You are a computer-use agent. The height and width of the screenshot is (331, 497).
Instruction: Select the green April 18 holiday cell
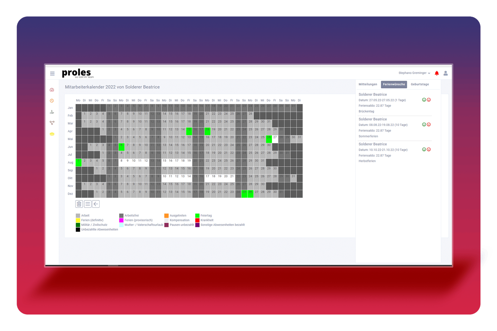point(207,131)
